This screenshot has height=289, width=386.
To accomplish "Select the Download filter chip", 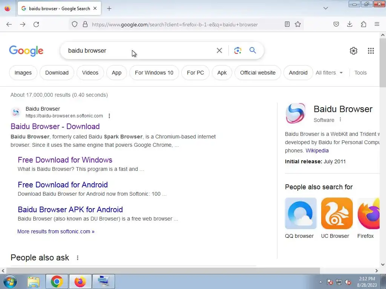I will (x=57, y=73).
